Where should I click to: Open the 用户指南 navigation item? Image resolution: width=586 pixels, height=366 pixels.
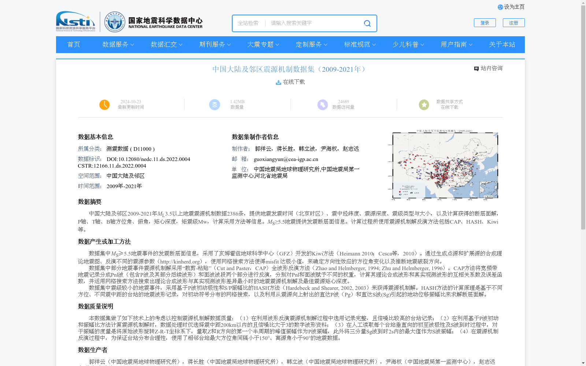454,45
